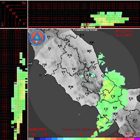Click the MC city marker label
This screenshot has height=140, width=140.
(x=90, y=51)
